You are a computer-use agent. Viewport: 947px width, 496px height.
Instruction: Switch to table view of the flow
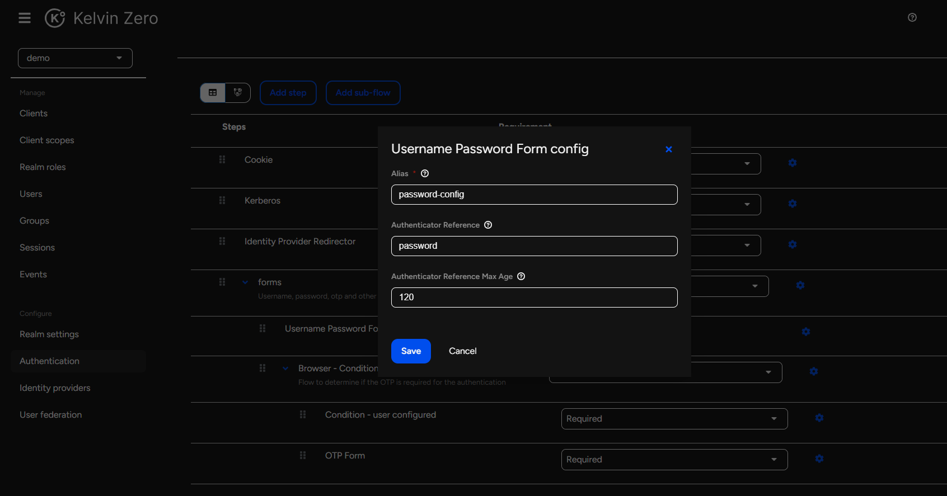click(x=213, y=93)
